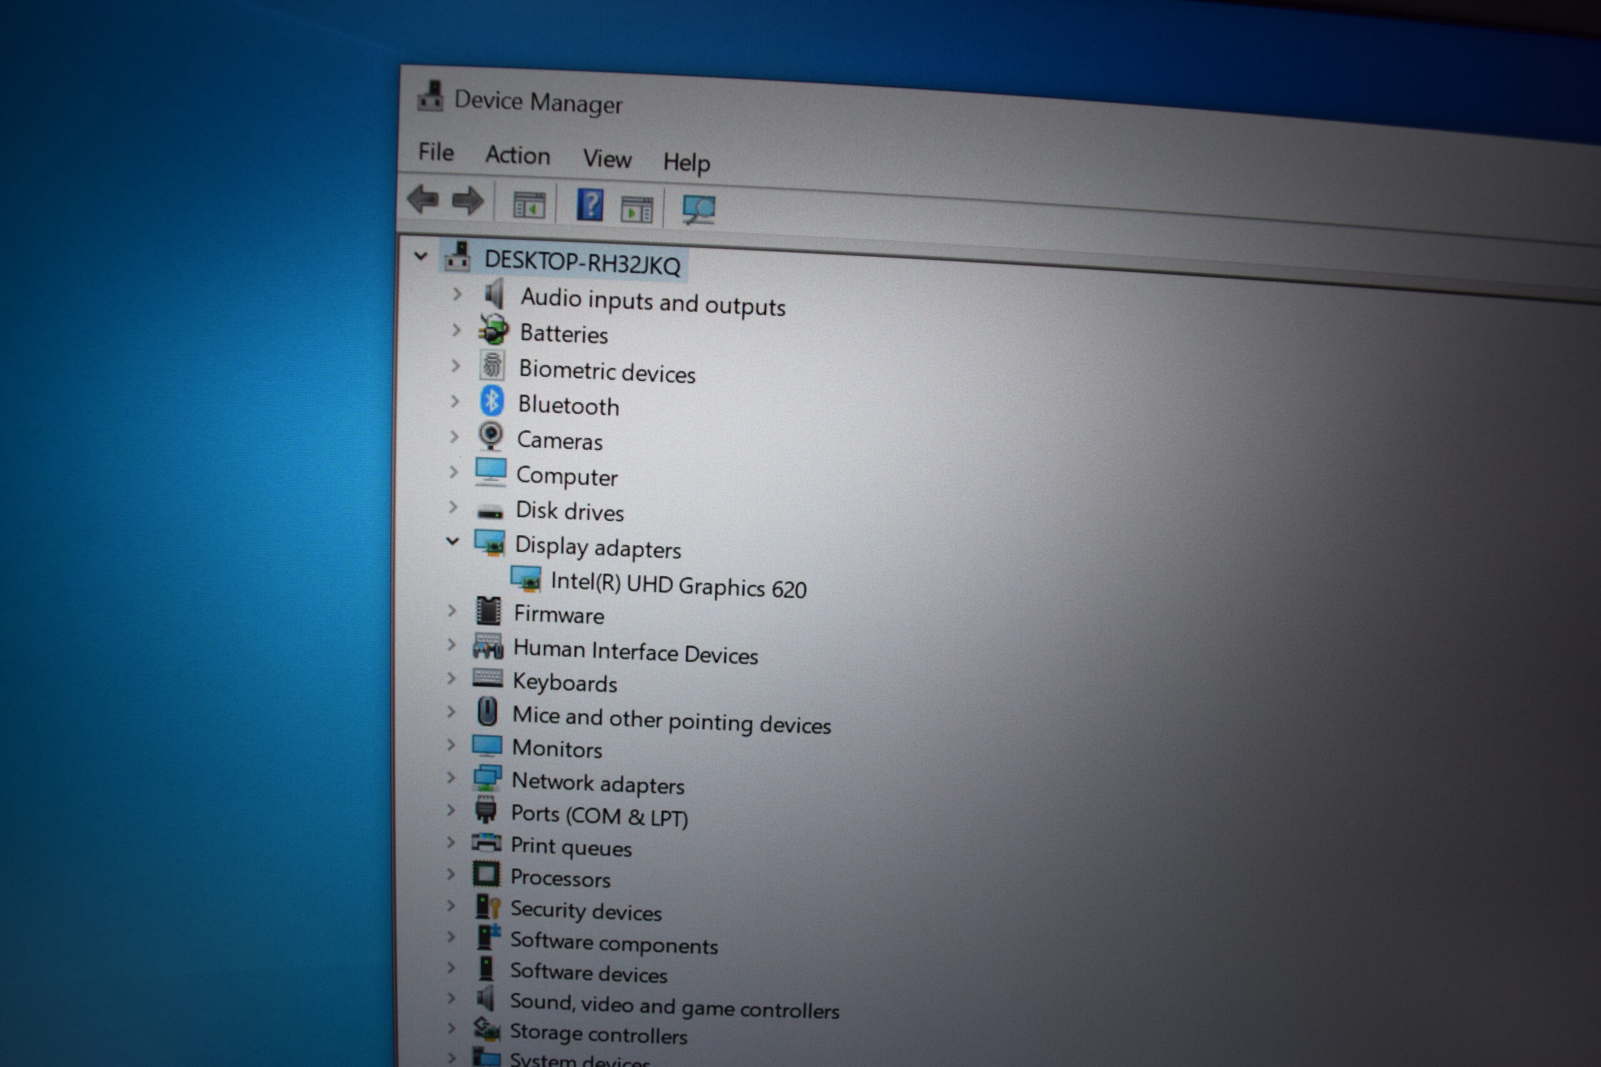1601x1067 pixels.
Task: Click the Intel UHD Graphics 620 adapter icon
Action: pyautogui.click(x=525, y=579)
